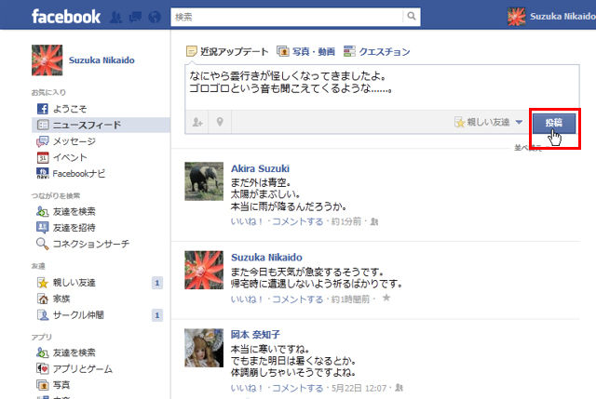Open 友達を検索 under つながりを検索
This screenshot has height=399, width=596.
(66, 211)
